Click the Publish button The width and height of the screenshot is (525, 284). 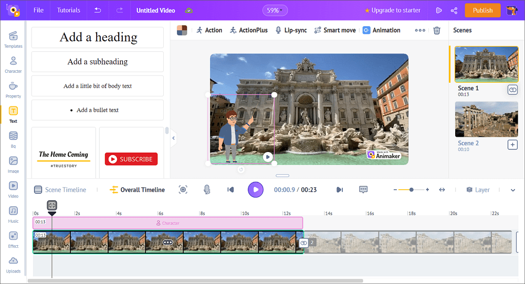coord(482,10)
